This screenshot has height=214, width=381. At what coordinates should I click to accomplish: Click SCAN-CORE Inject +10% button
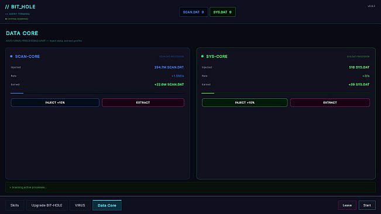(x=55, y=102)
